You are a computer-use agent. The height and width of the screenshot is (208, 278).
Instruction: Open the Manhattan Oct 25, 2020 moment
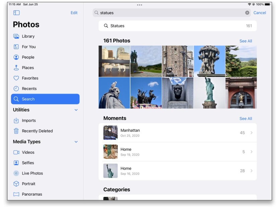[x=178, y=133]
